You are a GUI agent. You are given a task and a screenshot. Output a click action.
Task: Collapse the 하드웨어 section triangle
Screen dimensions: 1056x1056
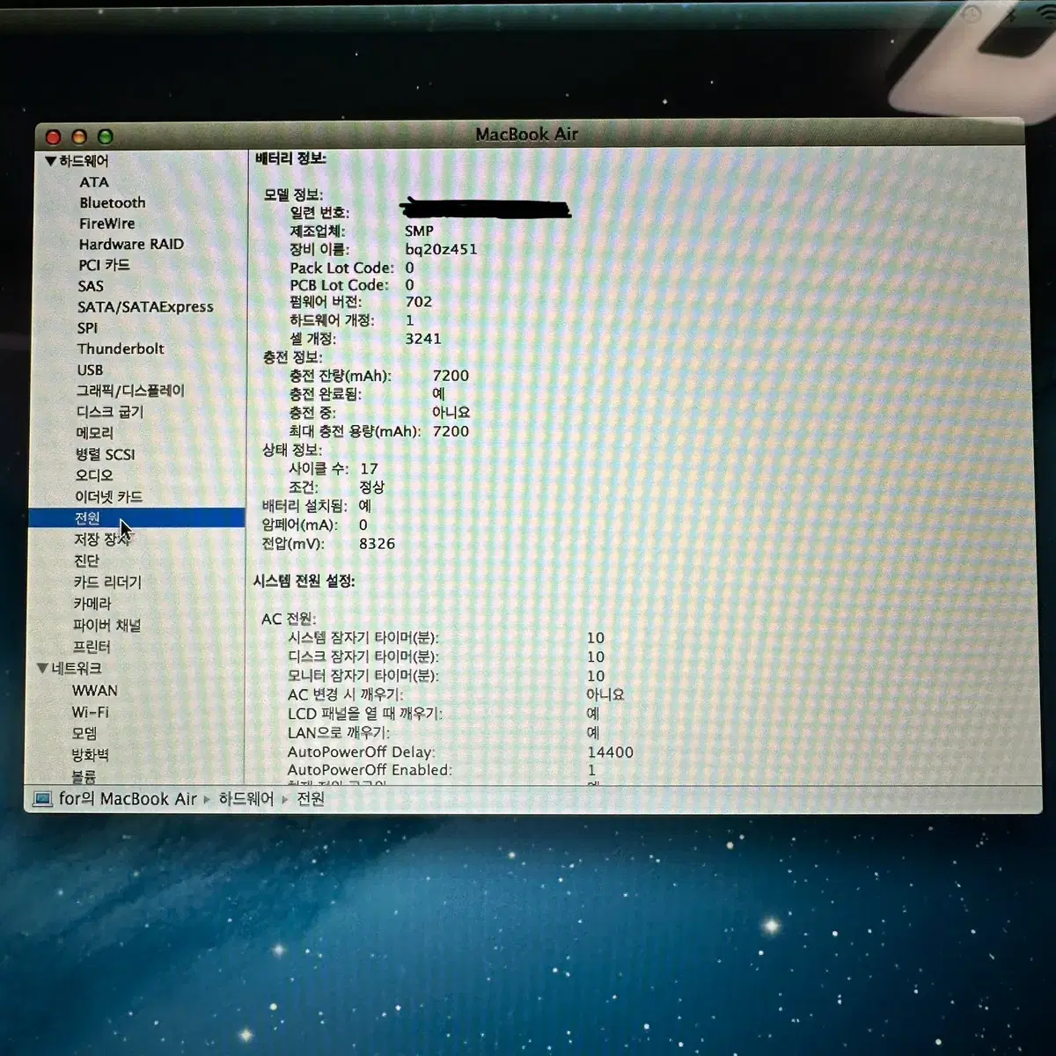(50, 161)
